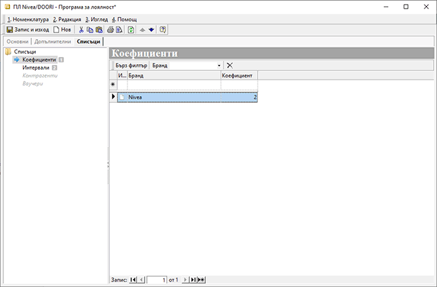Click the Бранд quick filter text box
The image size is (437, 287).
pyautogui.click(x=193, y=66)
